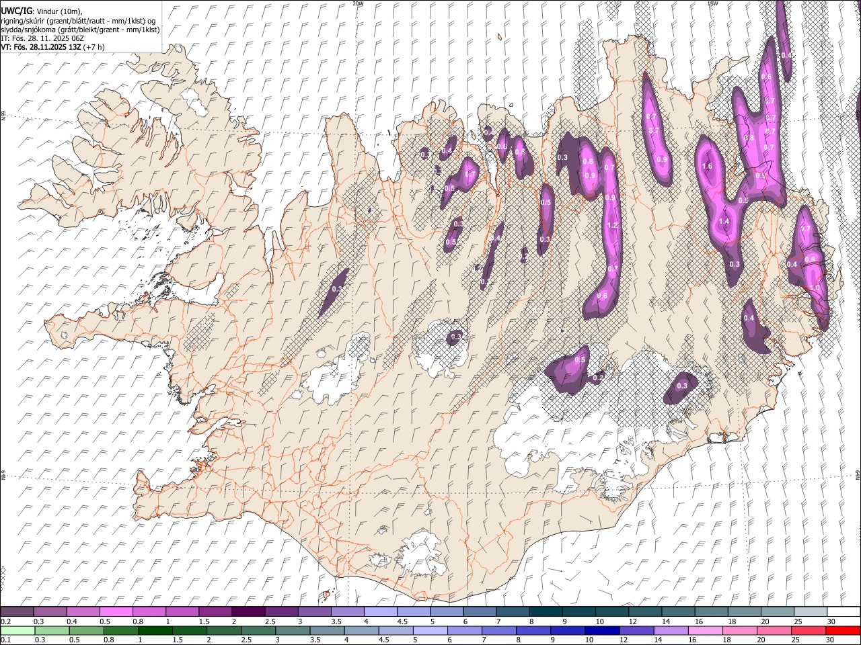Click the 1.6 precipitation value on the map

click(707, 167)
